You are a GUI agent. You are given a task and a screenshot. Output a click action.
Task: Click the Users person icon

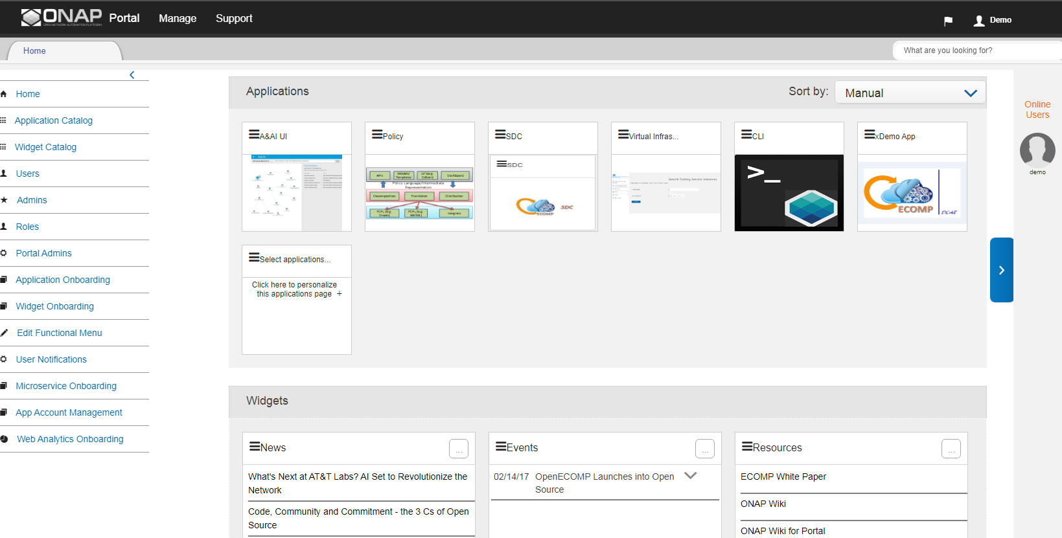[x=3, y=174]
